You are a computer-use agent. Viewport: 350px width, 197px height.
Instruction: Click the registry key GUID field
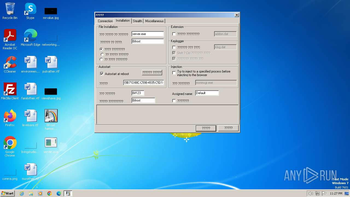(x=144, y=82)
